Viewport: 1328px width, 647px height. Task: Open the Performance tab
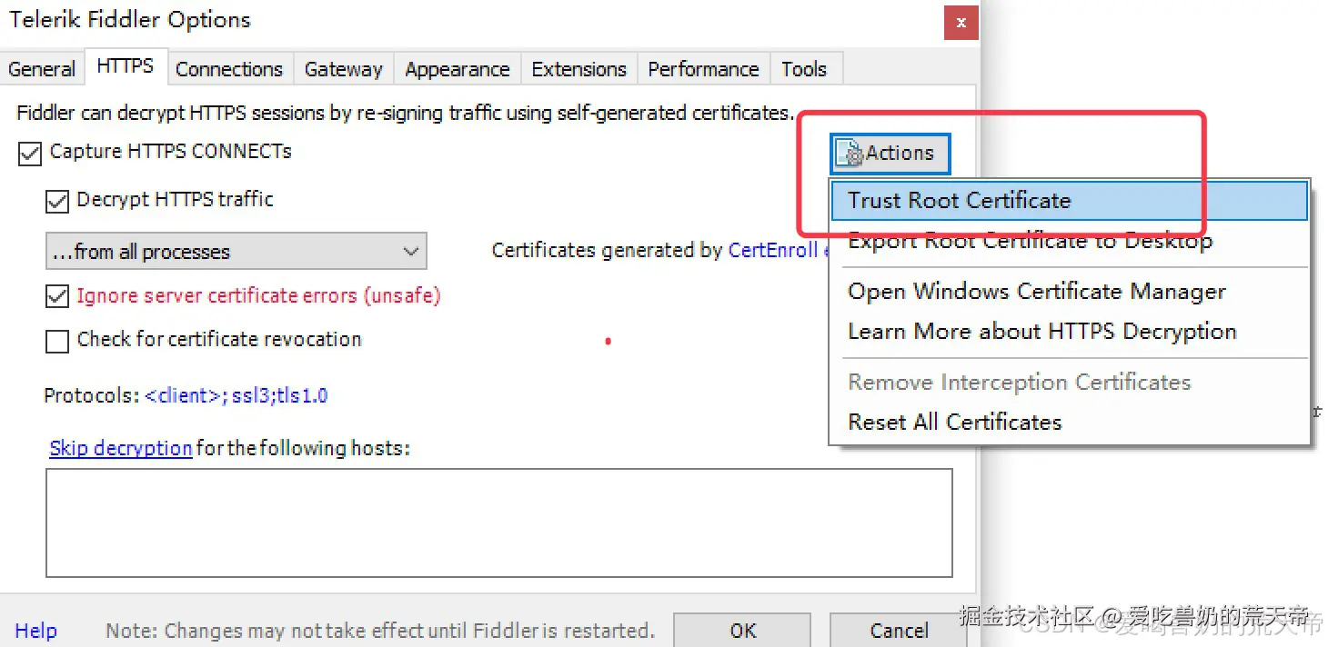pyautogui.click(x=703, y=69)
